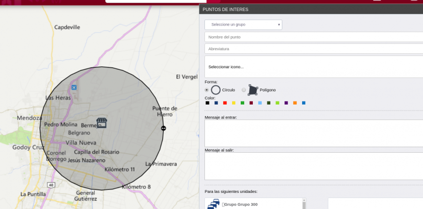Click the Kilómetro 8 map label
This screenshot has width=423, height=209.
point(136,187)
